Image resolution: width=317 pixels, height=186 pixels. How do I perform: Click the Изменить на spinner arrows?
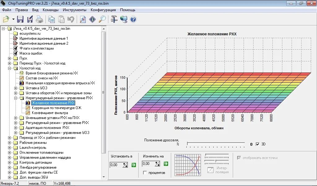[x=158, y=164]
